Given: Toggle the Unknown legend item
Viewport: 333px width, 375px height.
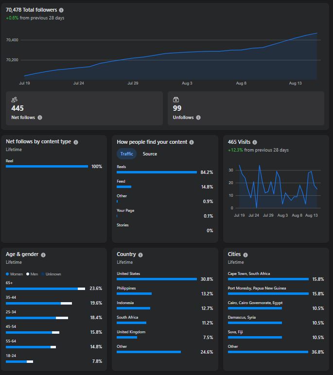Looking at the screenshot, I should click(x=51, y=274).
